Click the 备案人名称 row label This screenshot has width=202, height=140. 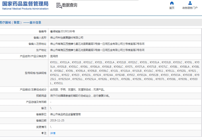40,37
